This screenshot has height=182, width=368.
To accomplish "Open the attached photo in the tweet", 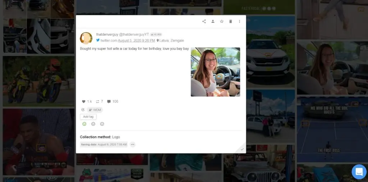I will [x=215, y=72].
